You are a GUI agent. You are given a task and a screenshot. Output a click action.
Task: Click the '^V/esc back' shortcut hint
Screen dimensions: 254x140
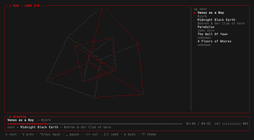pyautogui.click(x=50, y=134)
